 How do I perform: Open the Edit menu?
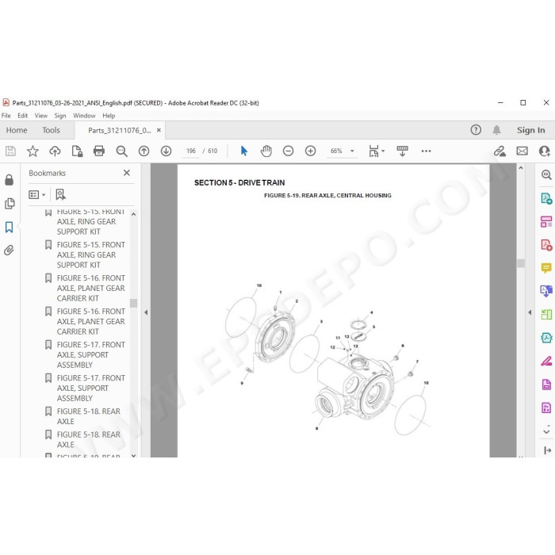pos(23,116)
